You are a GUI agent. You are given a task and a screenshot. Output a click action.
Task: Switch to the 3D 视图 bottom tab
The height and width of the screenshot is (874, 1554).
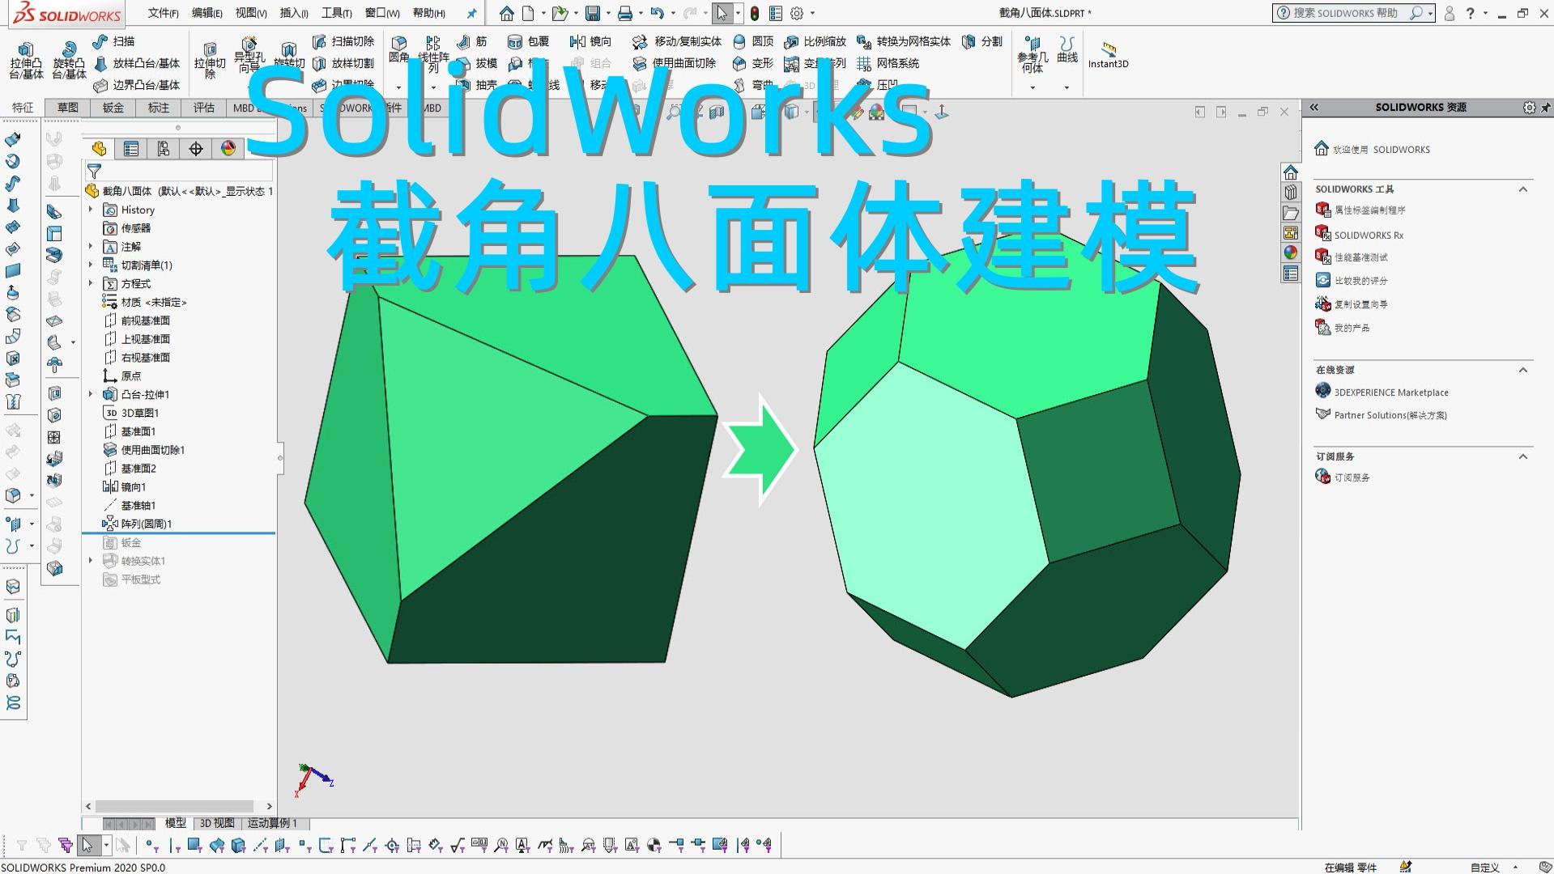coord(217,823)
